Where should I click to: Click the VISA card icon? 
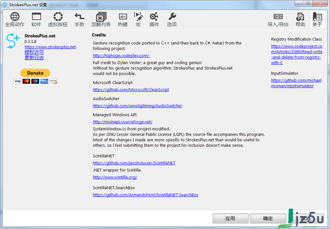pyautogui.click(x=17, y=81)
